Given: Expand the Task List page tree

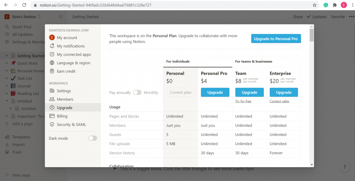Looking at the screenshot, I should tap(7, 78).
